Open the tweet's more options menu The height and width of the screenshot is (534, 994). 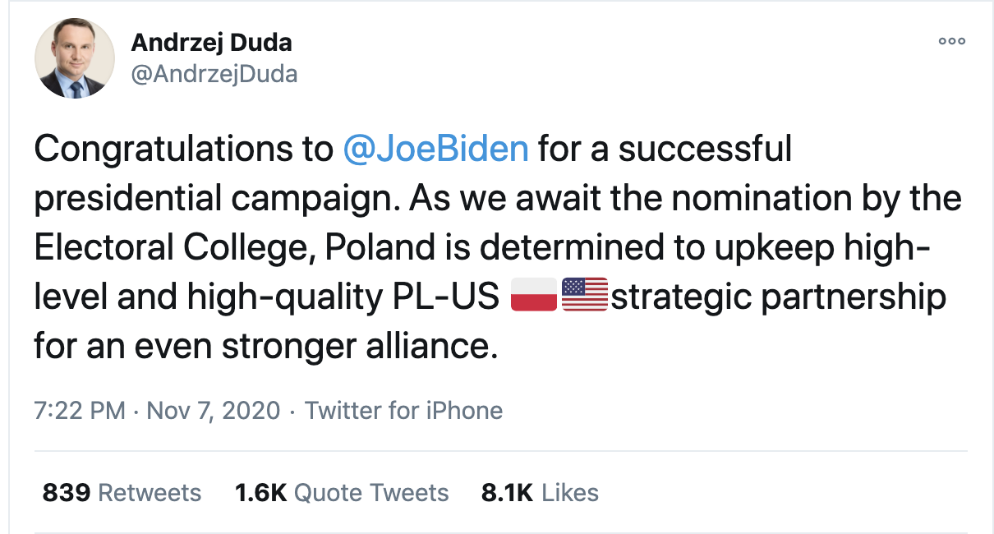click(x=951, y=41)
